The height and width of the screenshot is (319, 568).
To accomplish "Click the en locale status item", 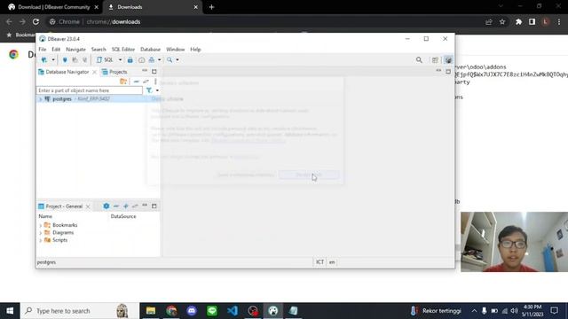I will 332,262.
